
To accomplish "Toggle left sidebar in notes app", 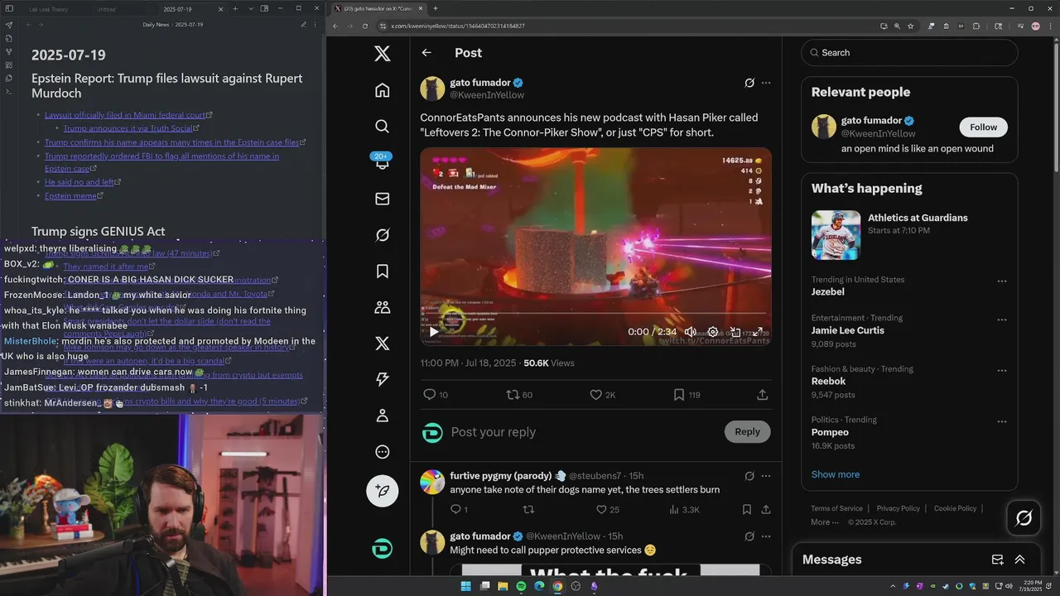I will coord(9,9).
